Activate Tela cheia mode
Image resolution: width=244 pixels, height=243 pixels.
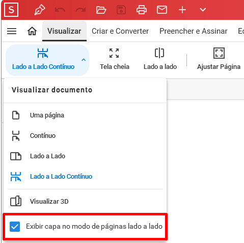point(115,59)
